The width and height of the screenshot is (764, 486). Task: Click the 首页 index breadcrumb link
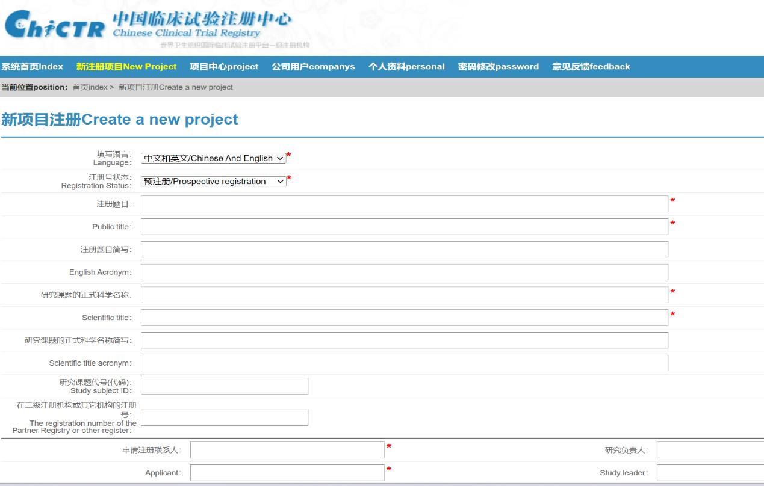tap(90, 87)
